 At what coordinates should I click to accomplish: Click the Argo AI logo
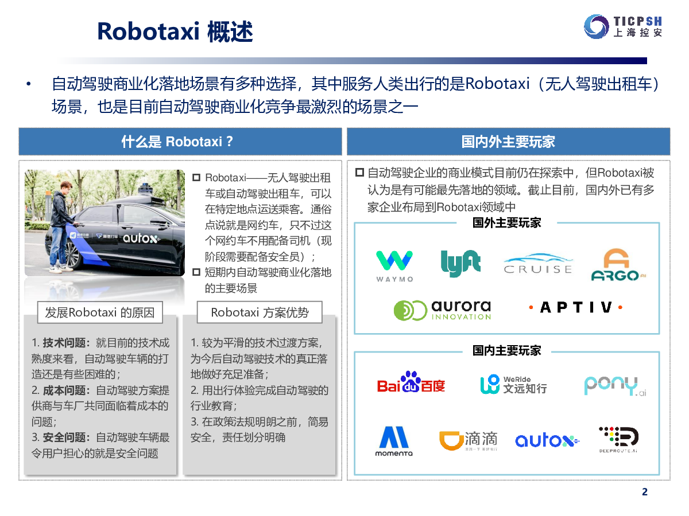(618, 265)
